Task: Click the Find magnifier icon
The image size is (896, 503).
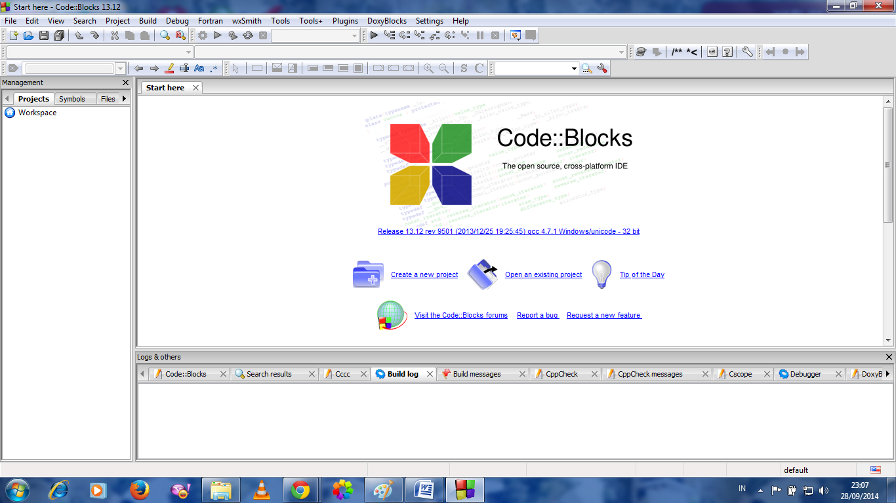Action: pos(165,35)
